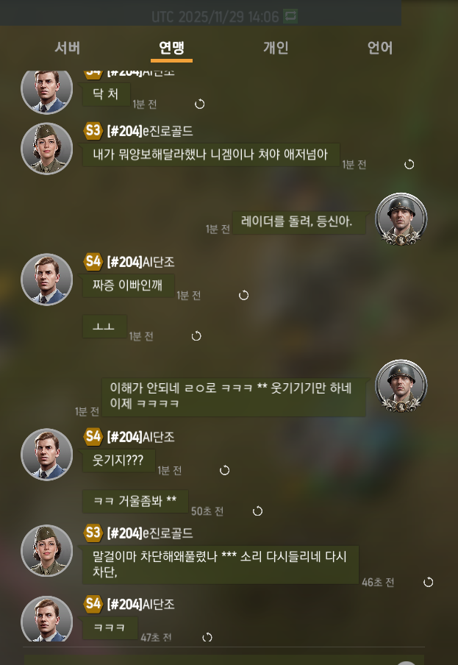Click translate icon beside ㅋㅋ 거울좀봐 message

tap(257, 511)
